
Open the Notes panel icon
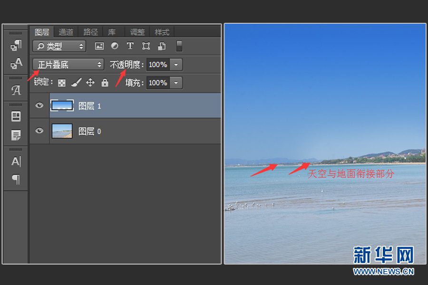(16, 135)
